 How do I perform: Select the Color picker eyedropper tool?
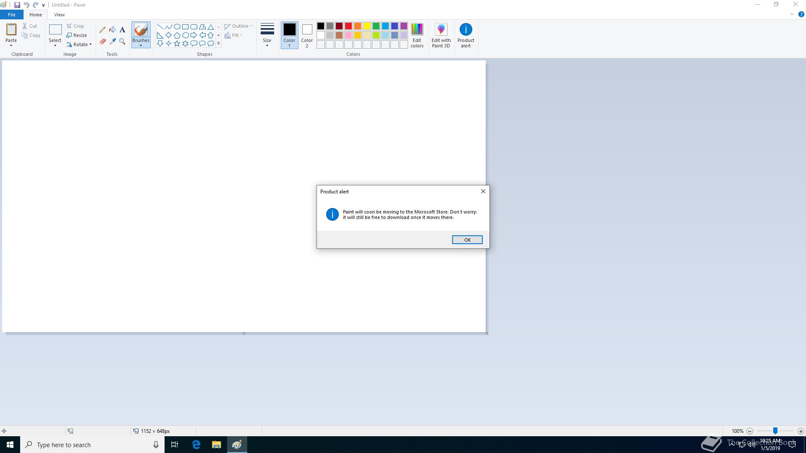[x=113, y=42]
